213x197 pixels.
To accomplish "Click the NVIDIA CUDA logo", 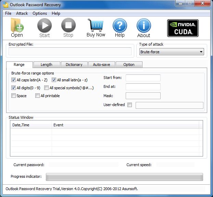I will coord(183,28).
